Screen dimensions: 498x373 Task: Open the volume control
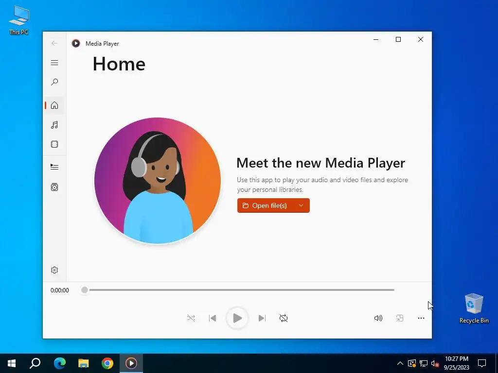click(378, 318)
